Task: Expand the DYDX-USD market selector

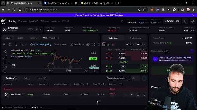Action: [x=41, y=29]
